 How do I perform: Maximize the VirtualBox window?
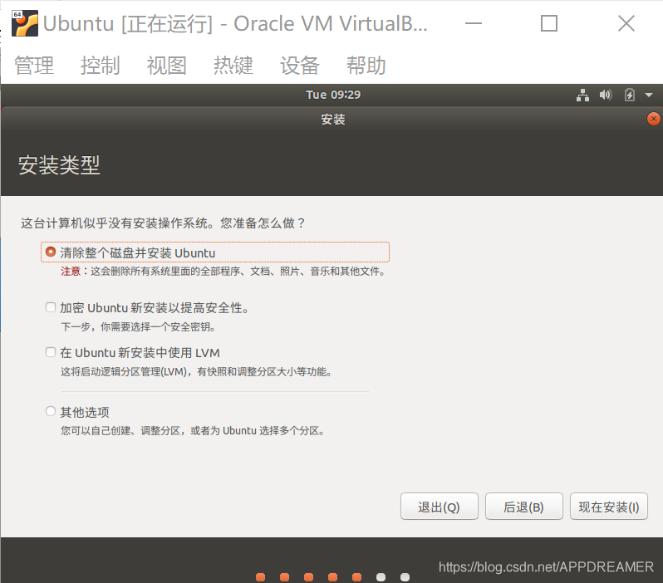549,23
